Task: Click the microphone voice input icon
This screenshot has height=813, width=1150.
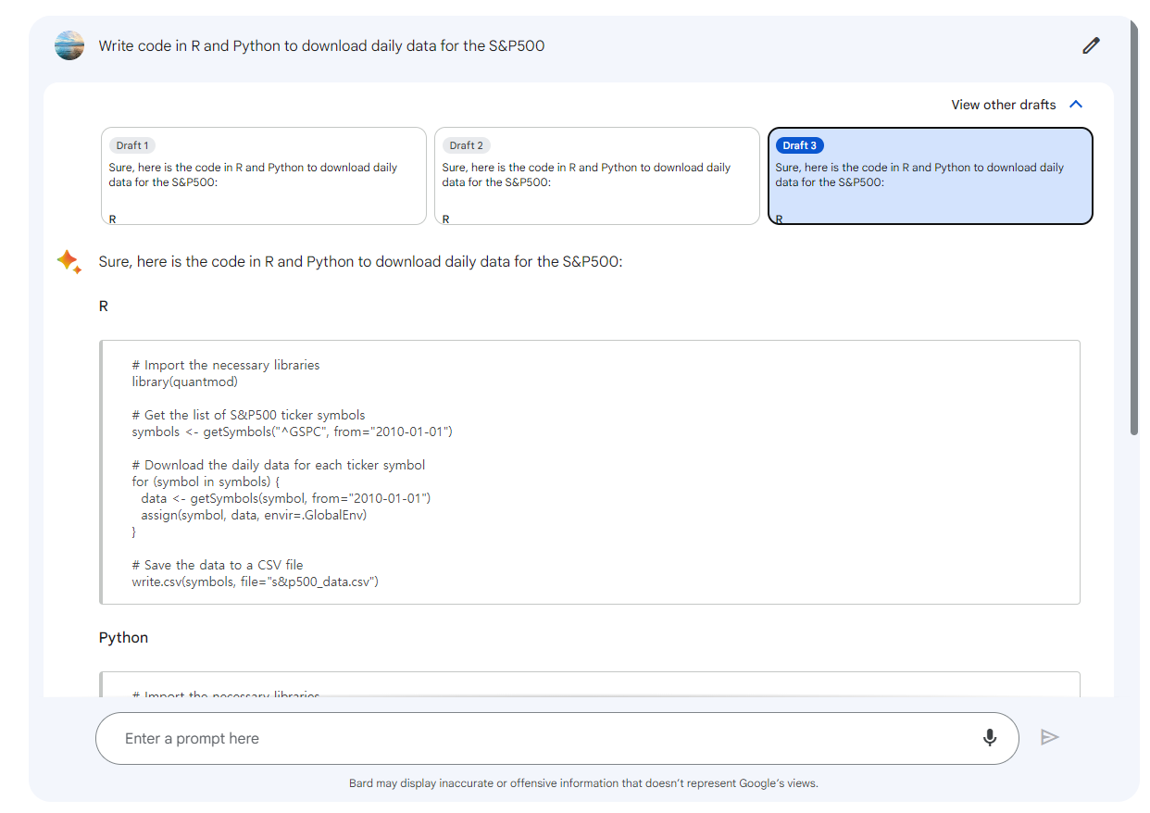Action: pos(990,738)
